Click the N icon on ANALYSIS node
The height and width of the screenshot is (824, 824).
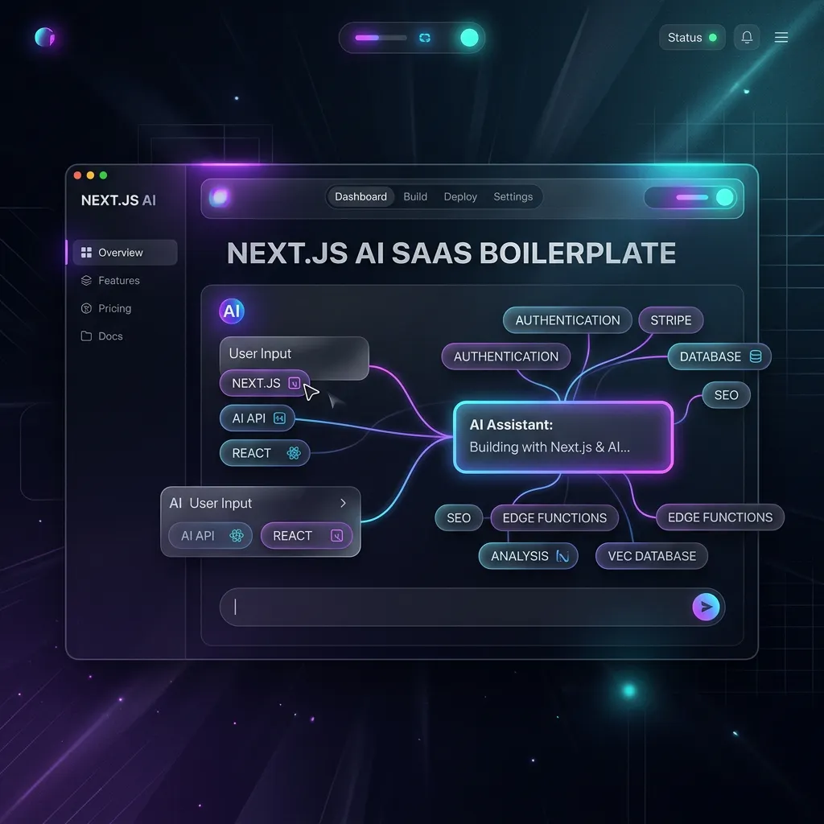[x=562, y=556]
